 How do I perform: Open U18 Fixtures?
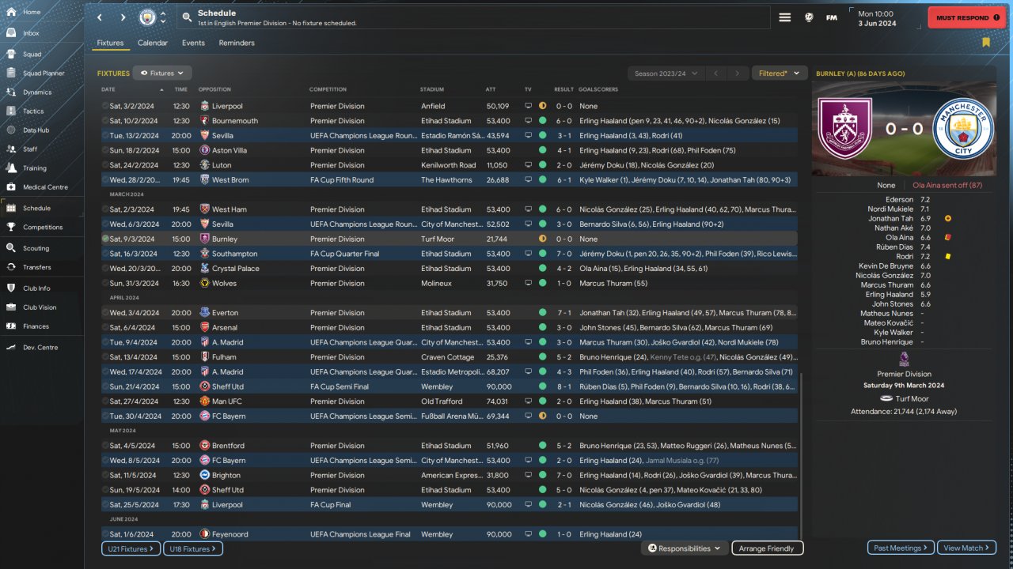pos(193,548)
